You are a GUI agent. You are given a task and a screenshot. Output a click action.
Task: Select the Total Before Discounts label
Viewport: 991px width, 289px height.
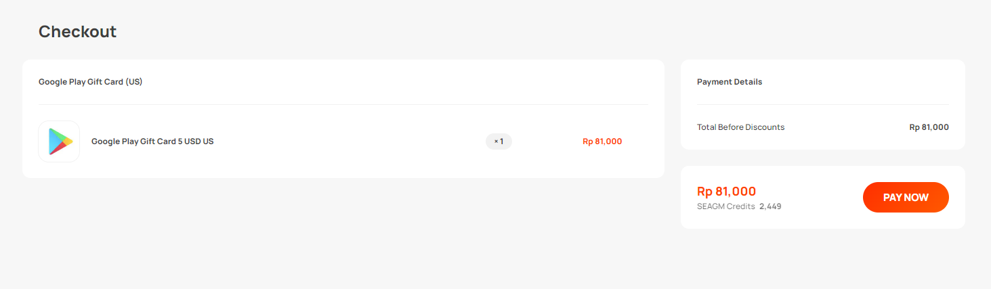coord(740,127)
